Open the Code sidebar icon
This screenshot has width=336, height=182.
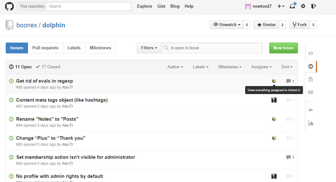311,53
